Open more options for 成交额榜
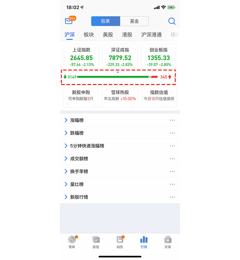Image resolution: width=240 pixels, height=260 pixels. click(172, 159)
